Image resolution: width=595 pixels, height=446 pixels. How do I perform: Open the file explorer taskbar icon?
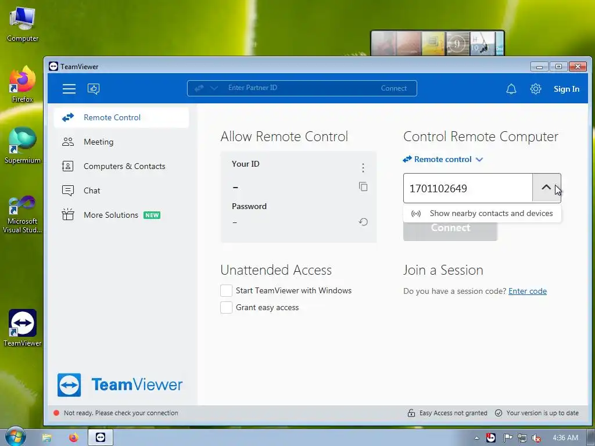[46, 438]
